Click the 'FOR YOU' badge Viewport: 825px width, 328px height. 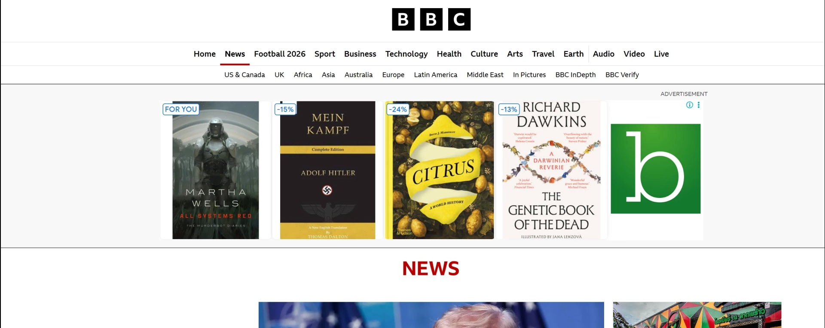coord(181,109)
